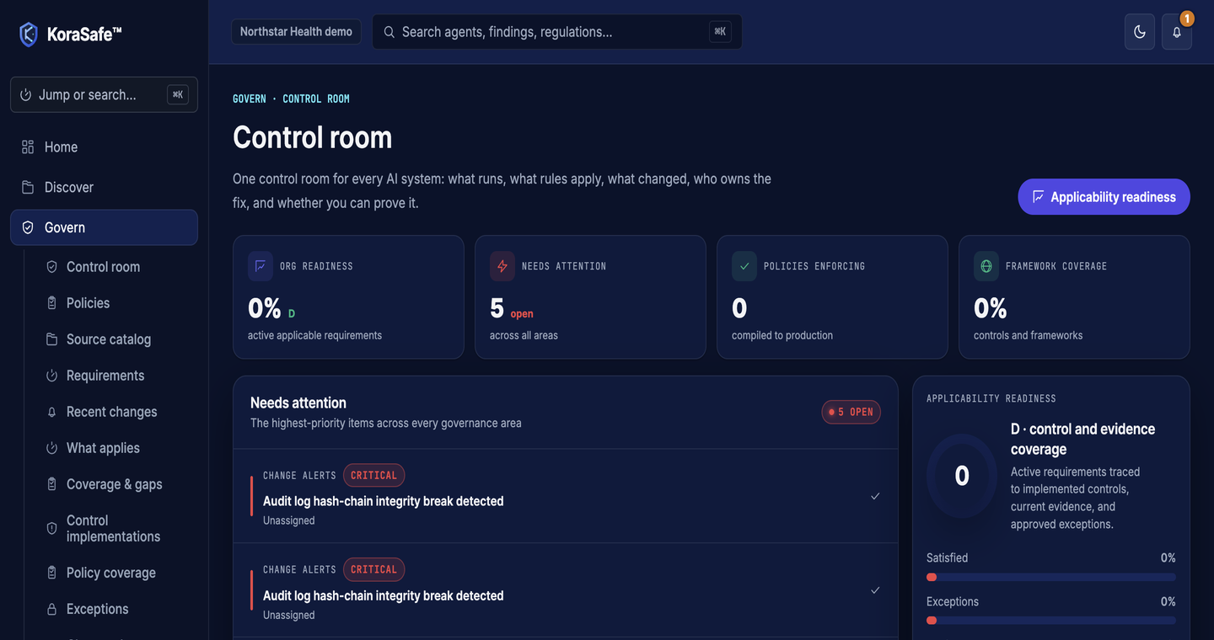Open Home from the sidebar
This screenshot has width=1214, height=640.
[x=104, y=147]
